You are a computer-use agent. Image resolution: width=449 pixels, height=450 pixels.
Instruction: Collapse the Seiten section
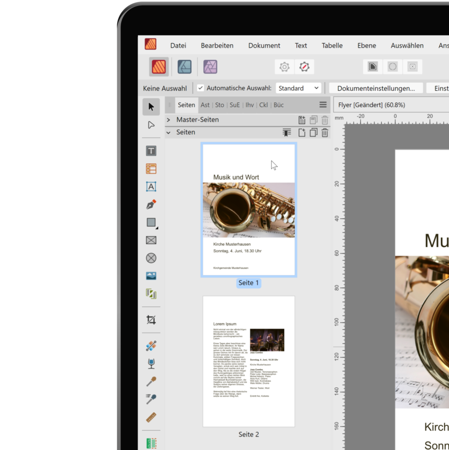coord(169,132)
